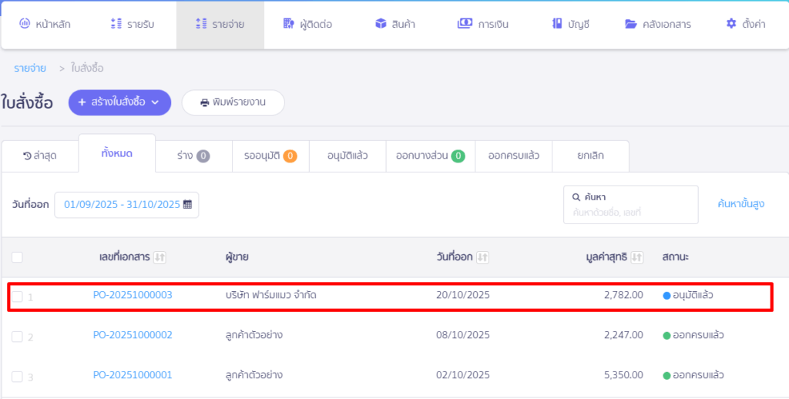The width and height of the screenshot is (789, 399).
Task: Click the sort icon beside มูลค่าสุทธิ column
Action: [x=637, y=257]
